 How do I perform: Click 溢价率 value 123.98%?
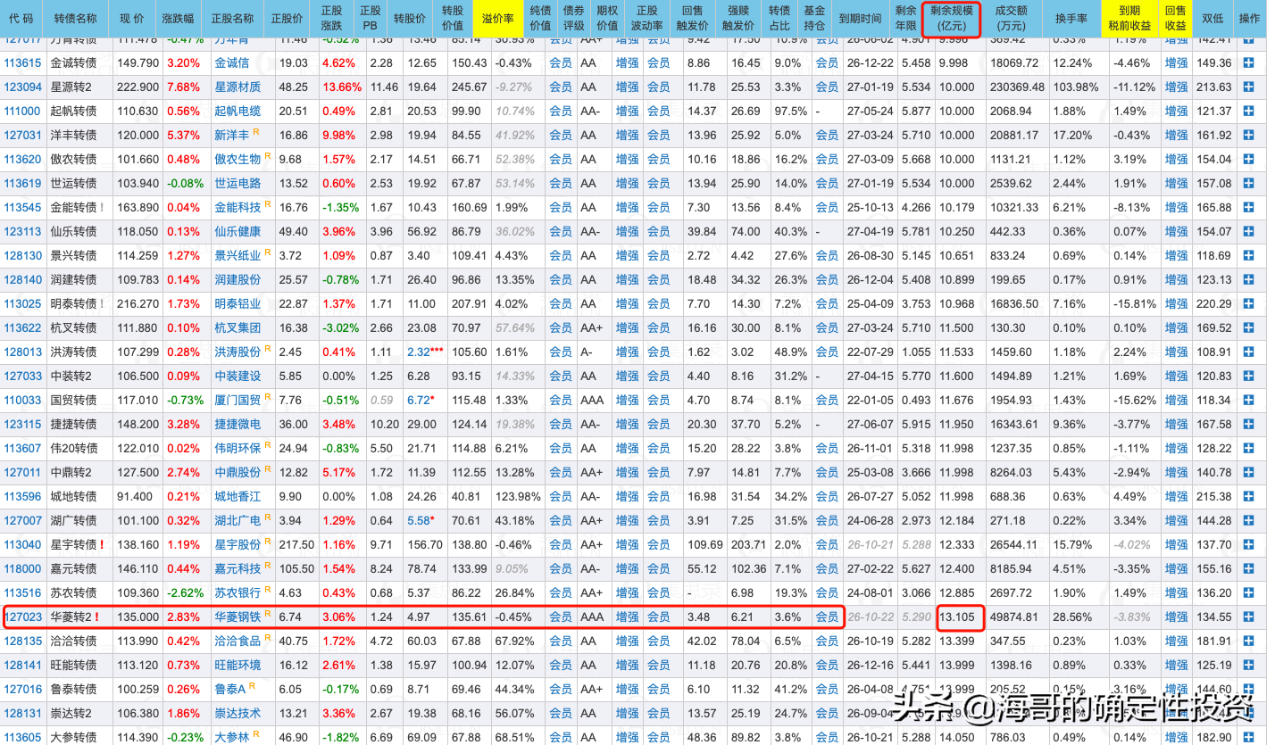(x=516, y=496)
